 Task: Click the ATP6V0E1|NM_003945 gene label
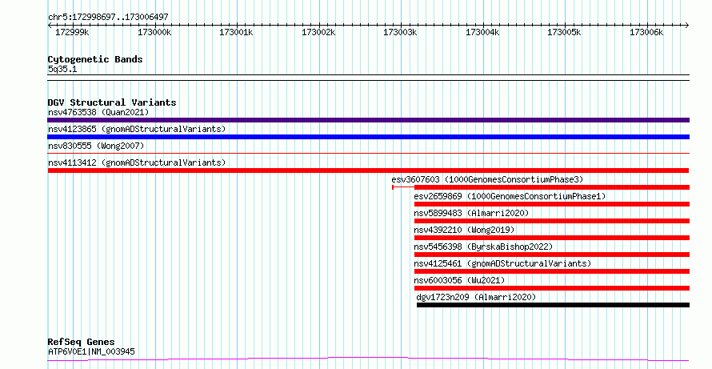[91, 351]
